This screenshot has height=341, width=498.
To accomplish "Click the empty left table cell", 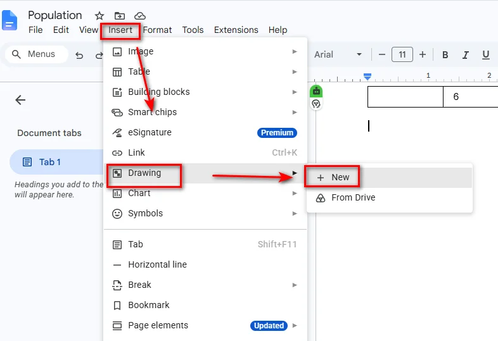I will click(405, 97).
